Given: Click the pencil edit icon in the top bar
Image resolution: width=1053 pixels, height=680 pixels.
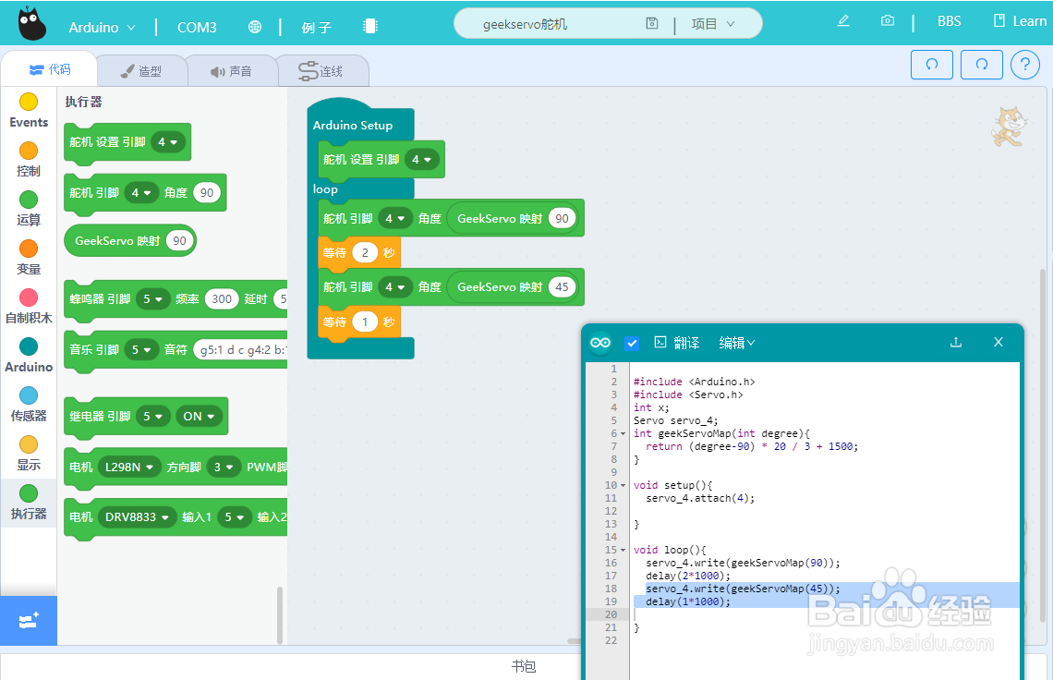Looking at the screenshot, I should pos(843,21).
